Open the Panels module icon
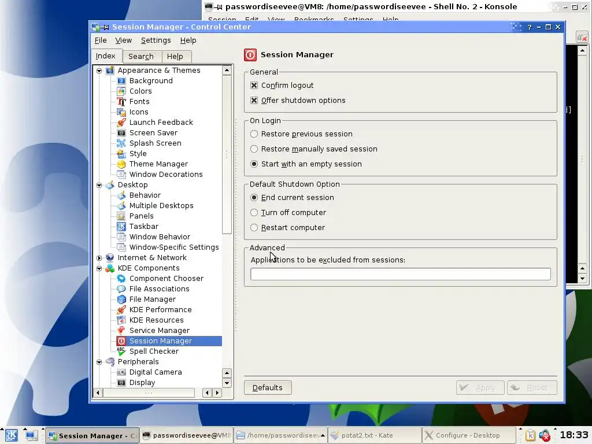Viewport: 592px width, 444px height. pyautogui.click(x=121, y=216)
